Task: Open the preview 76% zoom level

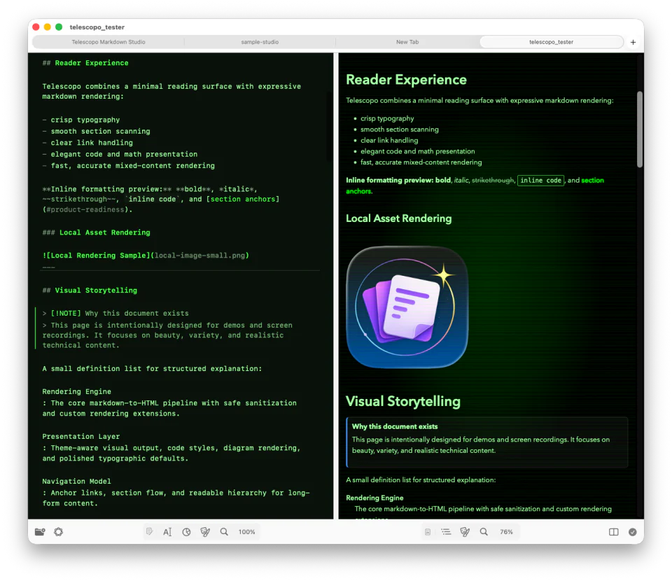Action: tap(506, 532)
